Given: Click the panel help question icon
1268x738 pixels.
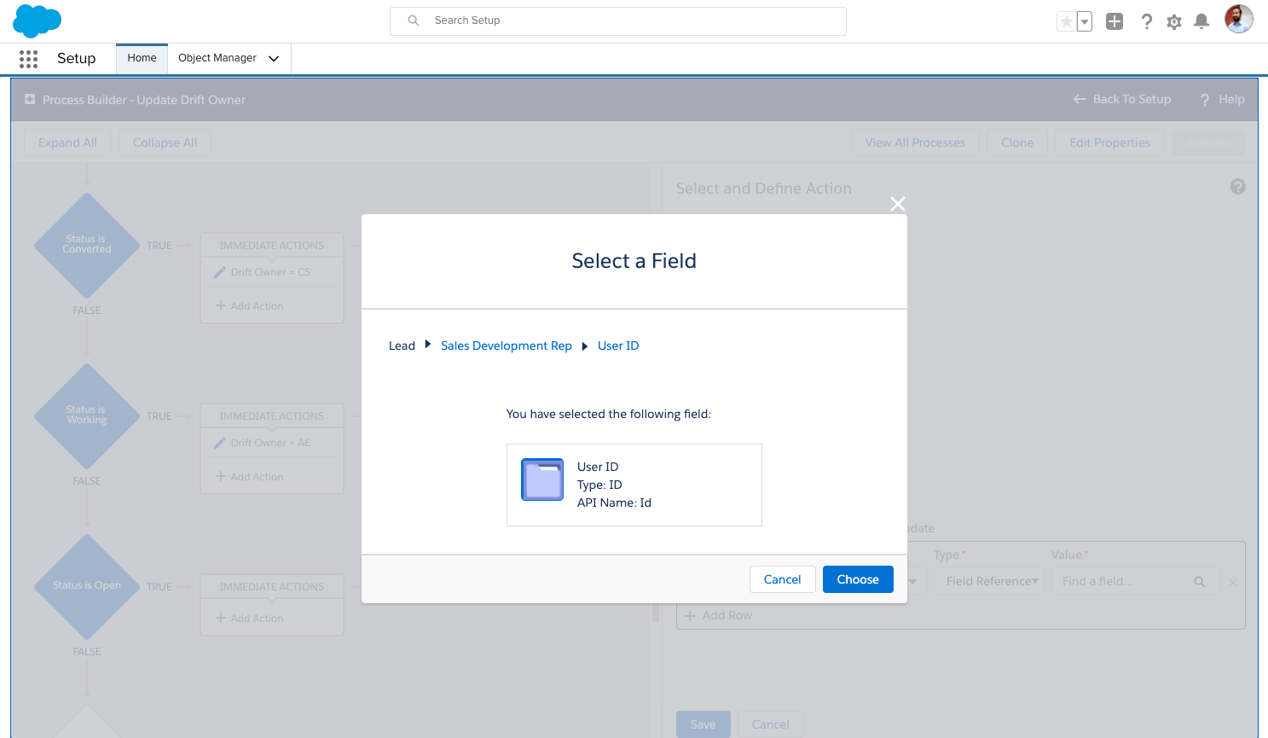Looking at the screenshot, I should click(x=1238, y=187).
